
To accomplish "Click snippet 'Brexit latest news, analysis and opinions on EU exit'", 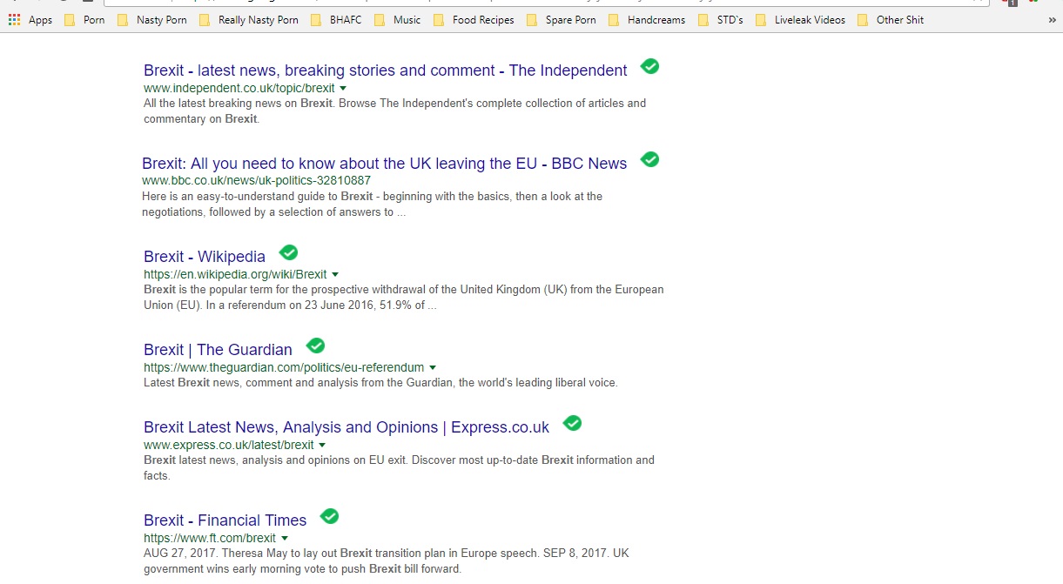I will click(x=276, y=460).
